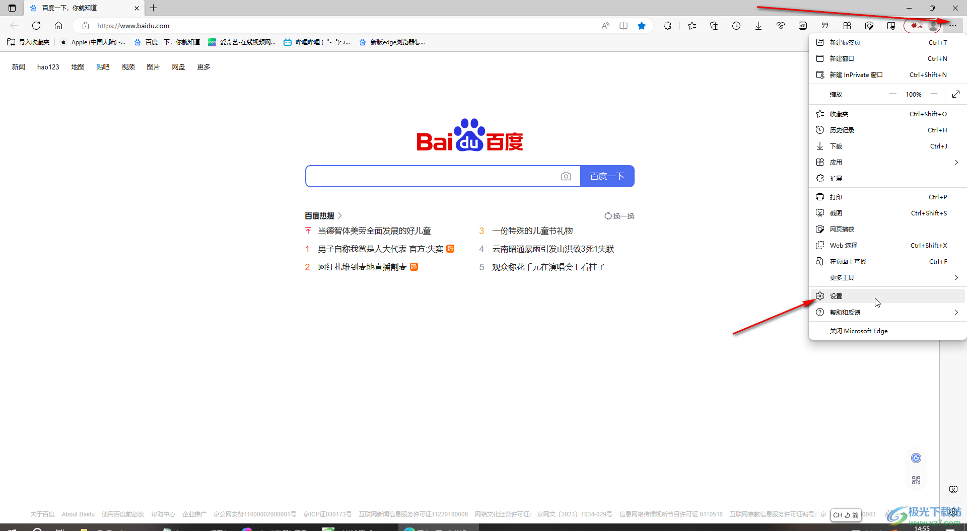Open hot search 一份特殊的儿童节礼物
The width and height of the screenshot is (967, 531).
(532, 231)
